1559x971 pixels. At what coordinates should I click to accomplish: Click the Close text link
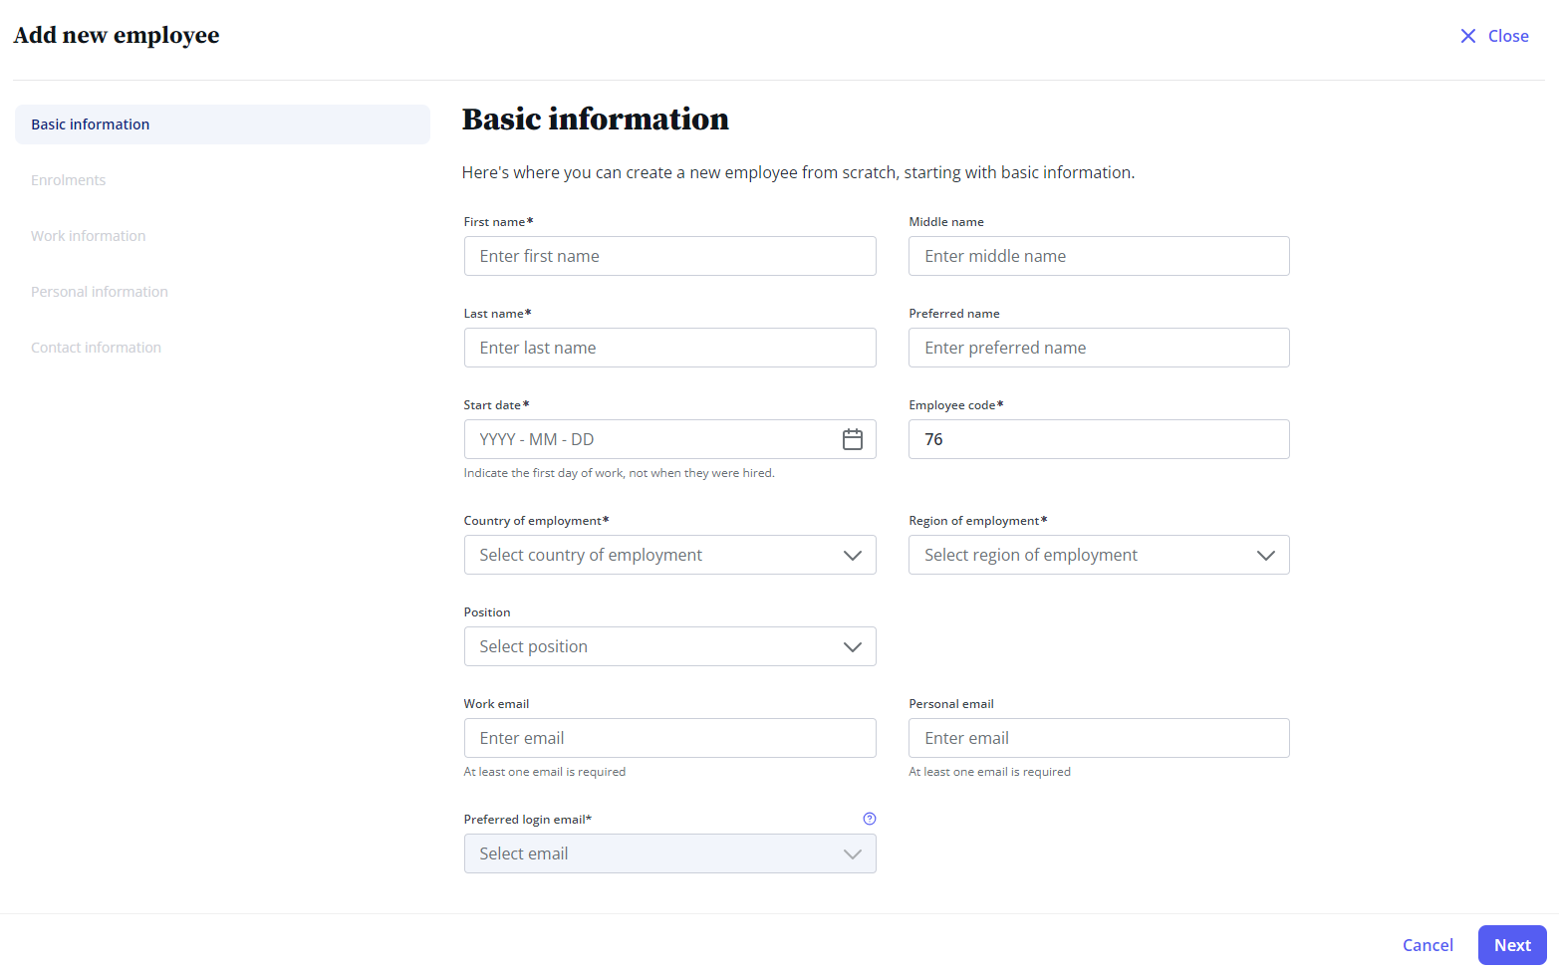1508,36
